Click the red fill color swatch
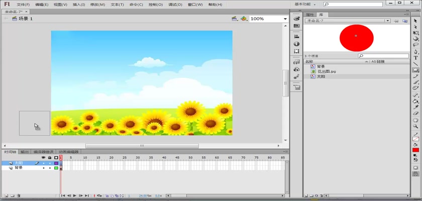The height and width of the screenshot is (201, 422). [415, 150]
